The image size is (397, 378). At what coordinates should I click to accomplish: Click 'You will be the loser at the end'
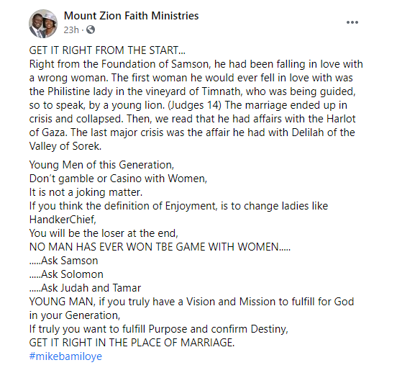coord(104,233)
